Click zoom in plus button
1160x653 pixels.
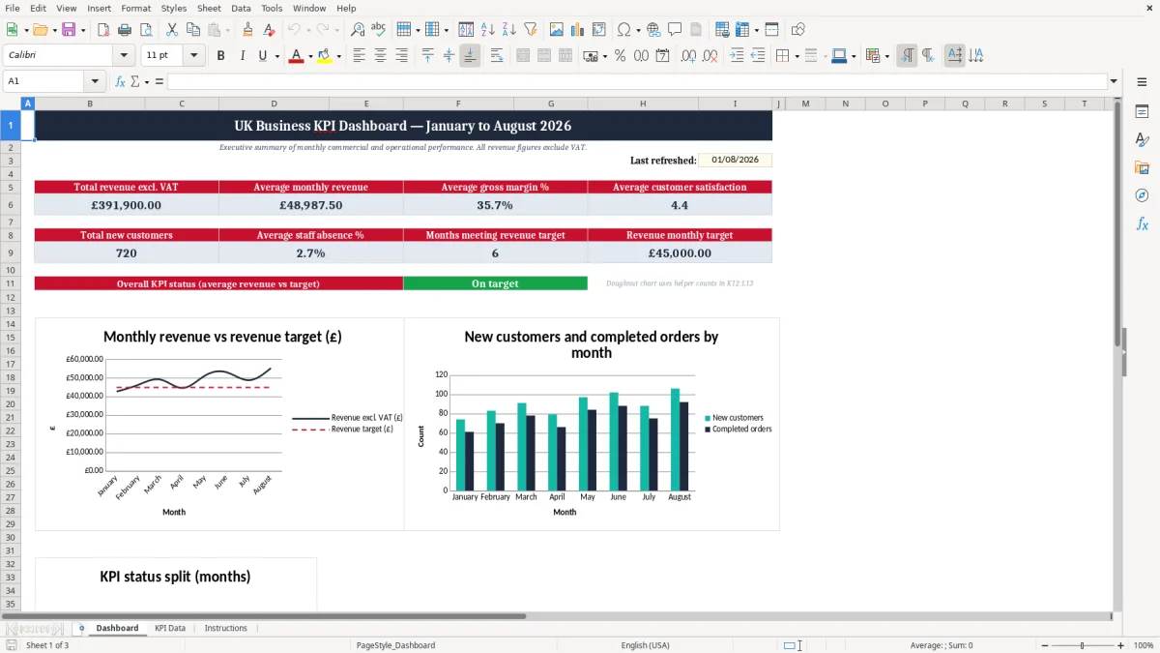(1121, 645)
